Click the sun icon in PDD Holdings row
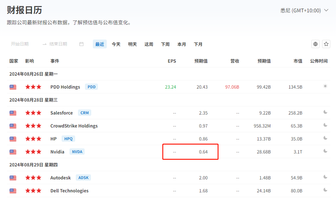The width and height of the screenshot is (336, 199). click(325, 86)
